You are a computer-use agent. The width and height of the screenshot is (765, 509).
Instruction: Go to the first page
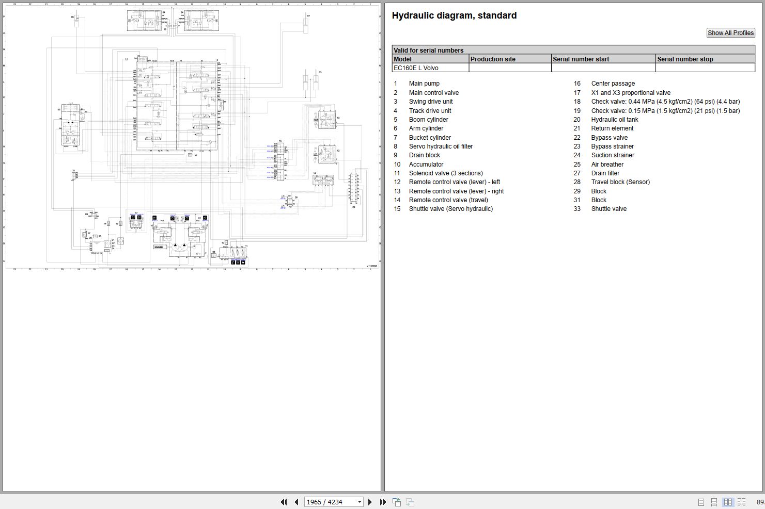(x=284, y=502)
